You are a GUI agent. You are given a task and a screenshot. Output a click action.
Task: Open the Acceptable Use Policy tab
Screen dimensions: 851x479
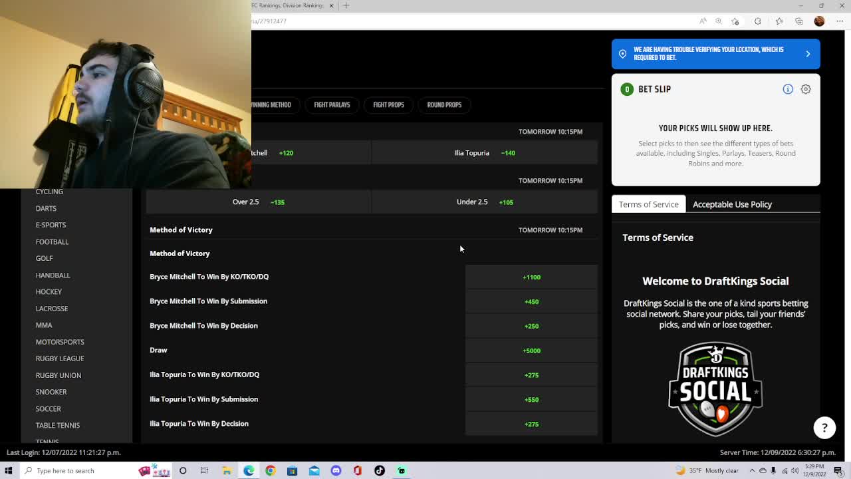[x=732, y=204]
